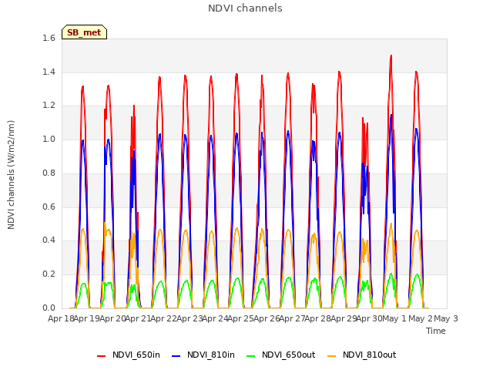Click the May 3 x-axis tick label
The height and width of the screenshot is (370, 493).
(446, 318)
